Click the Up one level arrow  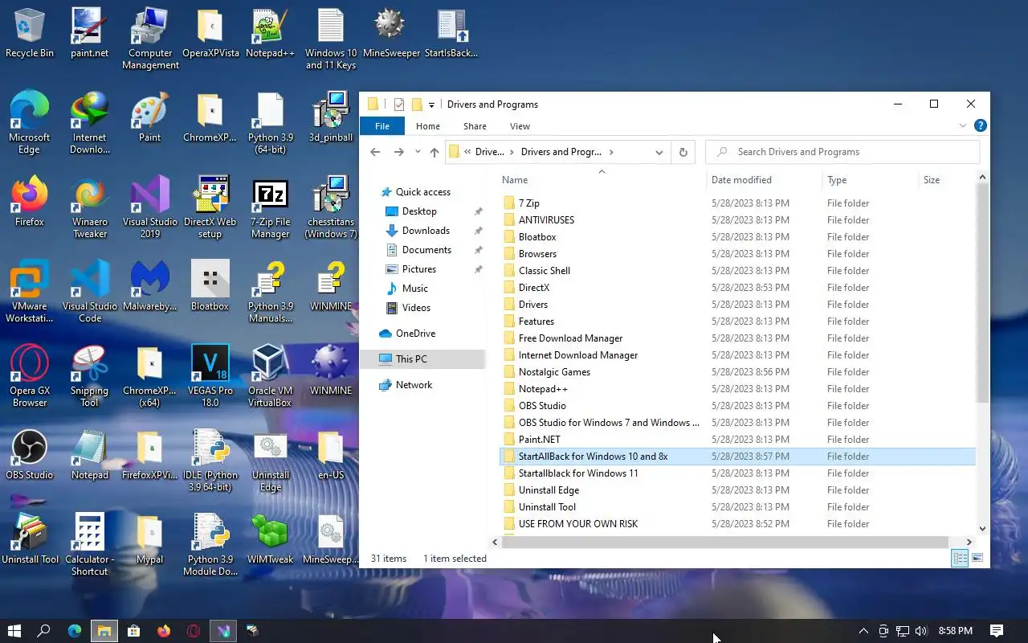[434, 152]
